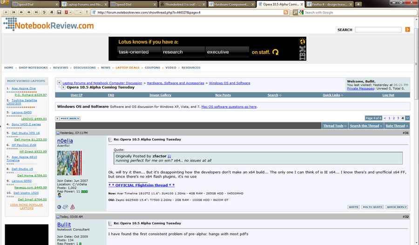Image resolution: width=419 pixels, height=245 pixels.
Task: Open the SHOP NOTEBOOKS menu item
Action: 33,68
